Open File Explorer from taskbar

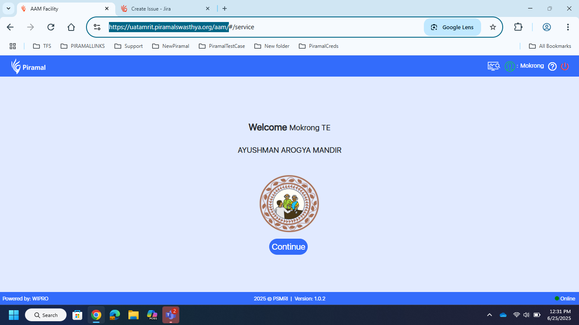coord(134,315)
